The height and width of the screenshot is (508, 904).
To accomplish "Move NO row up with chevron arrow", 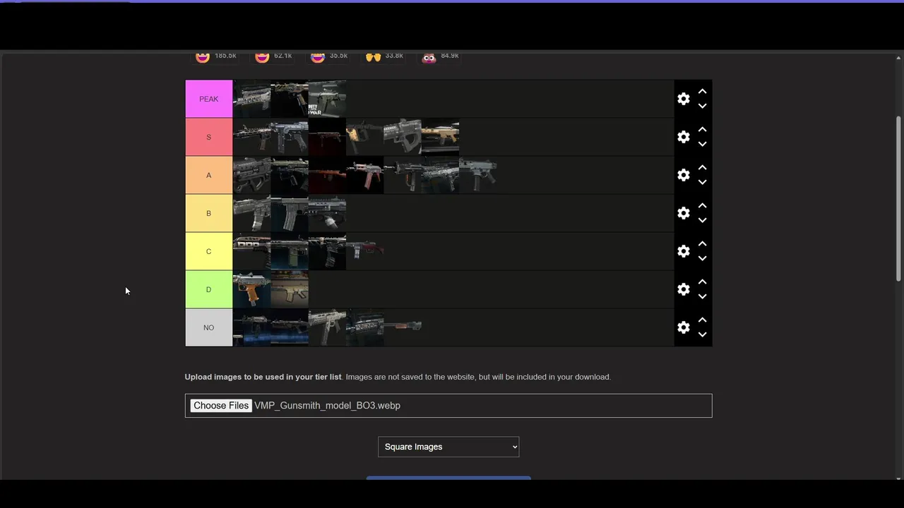I will tap(702, 320).
